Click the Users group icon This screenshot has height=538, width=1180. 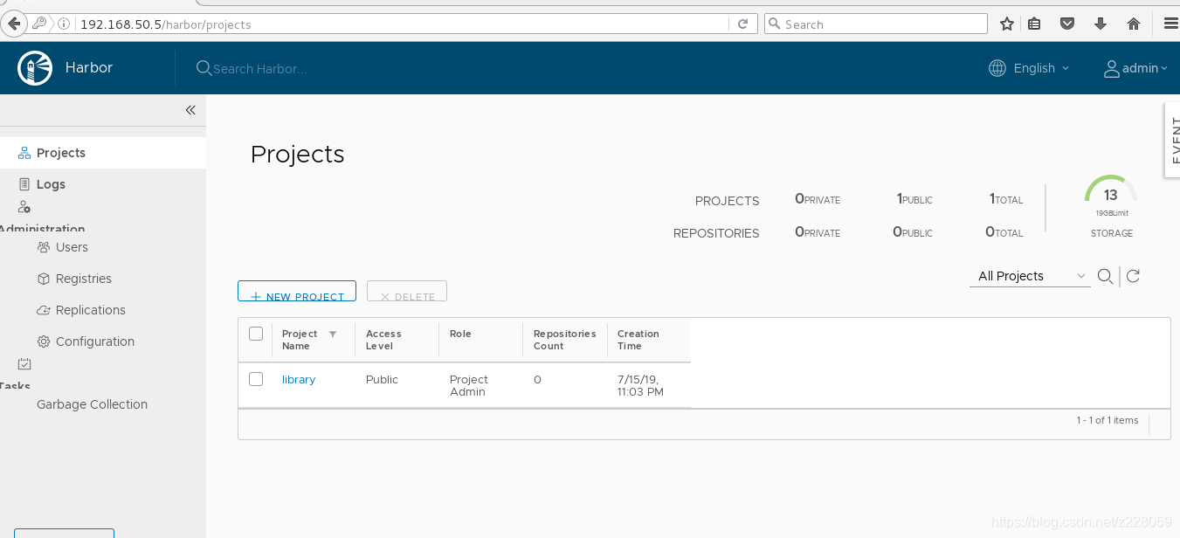tap(44, 247)
